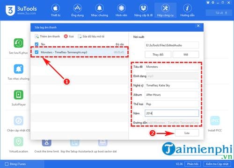Toggle the Monsters - Timeflies mp3 checkbox
234x168 pixels.
[37, 52]
